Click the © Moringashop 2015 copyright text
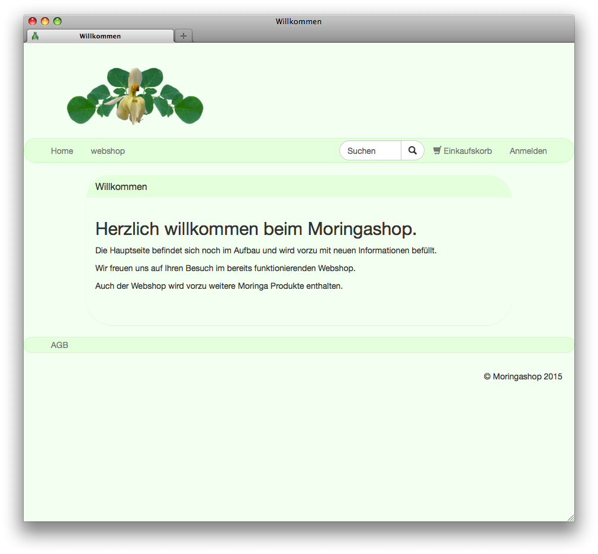 523,376
